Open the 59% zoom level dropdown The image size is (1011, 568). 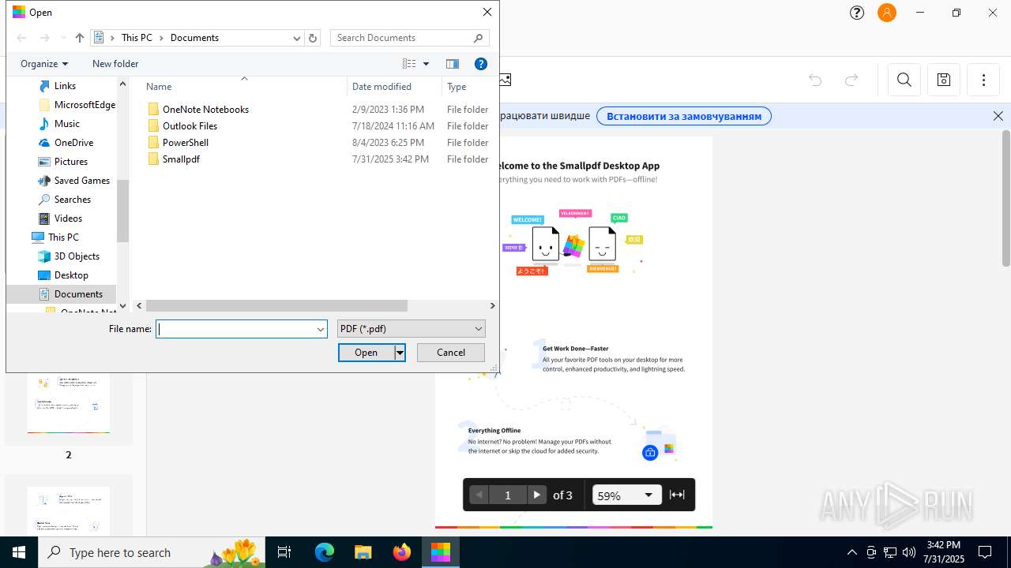point(627,495)
